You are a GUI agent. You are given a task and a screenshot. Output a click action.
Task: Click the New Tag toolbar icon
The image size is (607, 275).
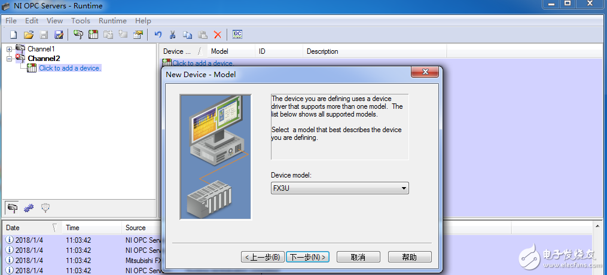[x=123, y=35]
